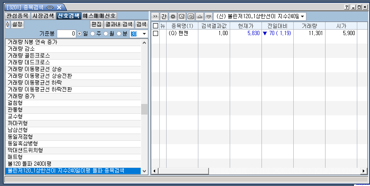Click the double-arrow expand panel icon
Image resolution: width=370 pixels, height=186 pixels.
click(155, 16)
